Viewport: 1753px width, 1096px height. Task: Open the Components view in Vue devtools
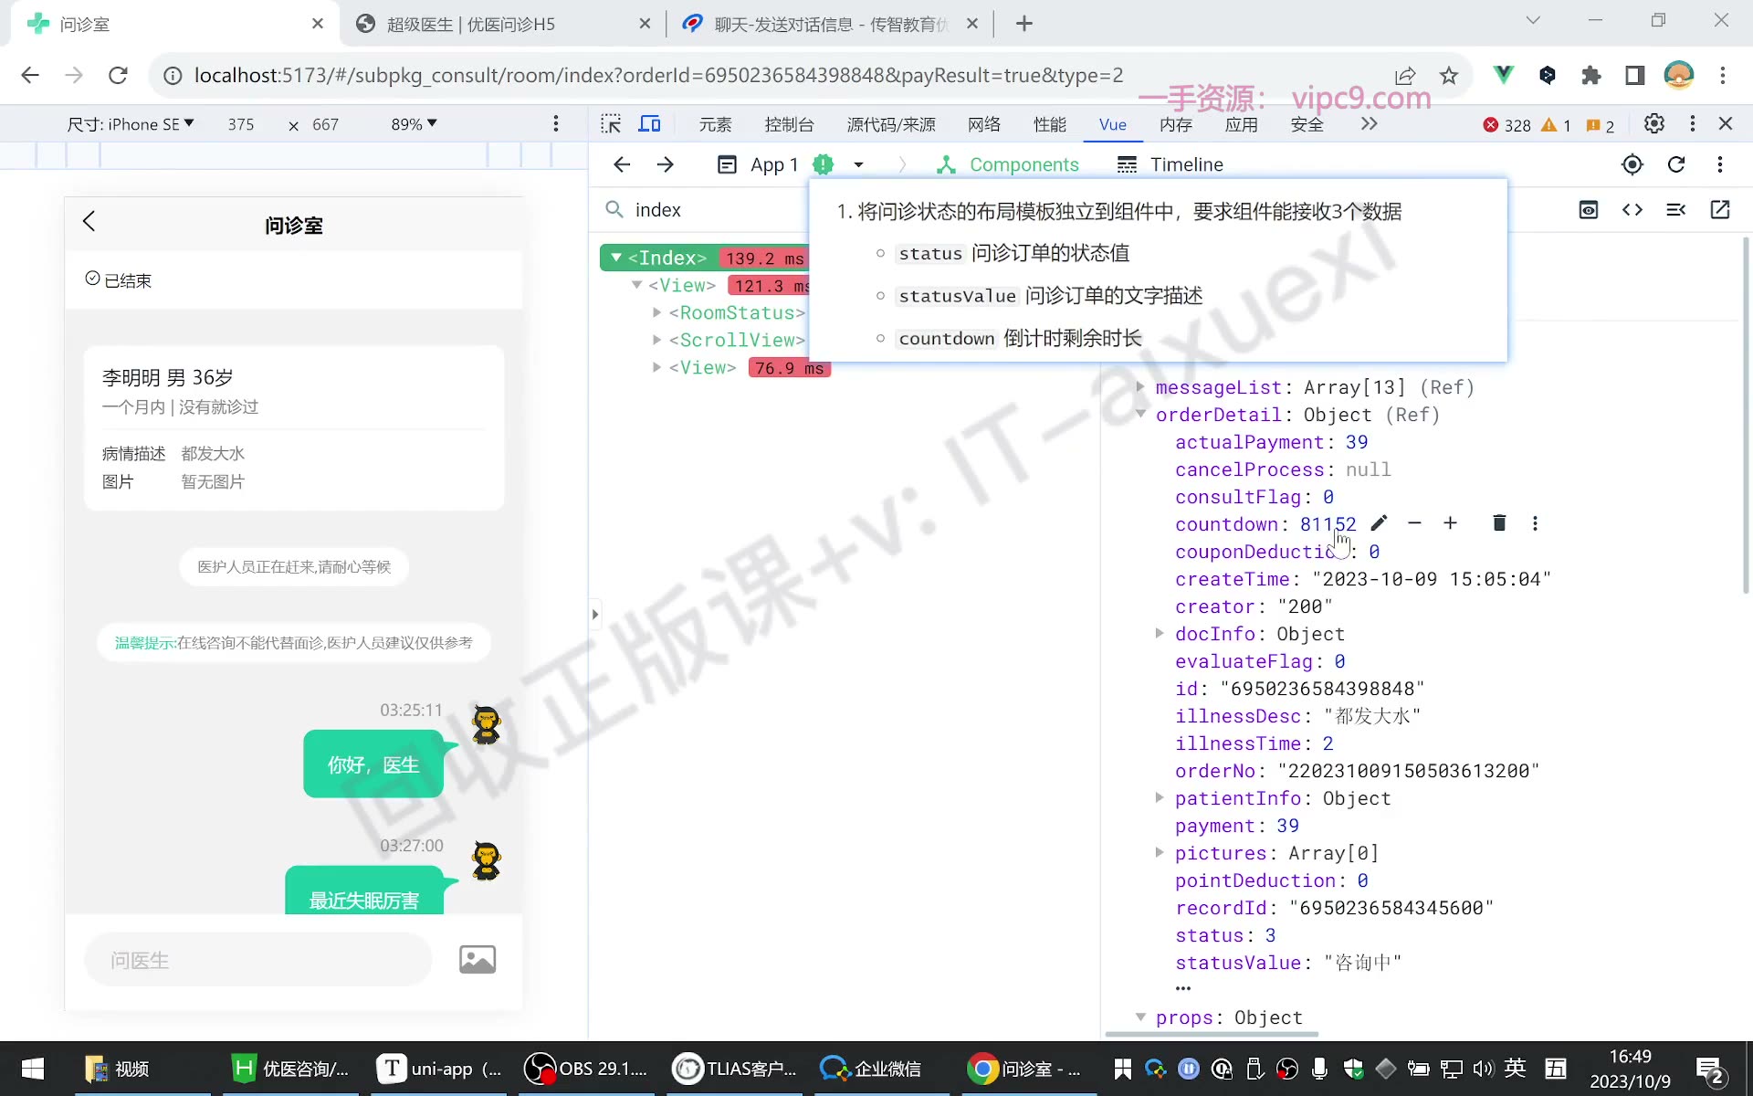tap(1008, 164)
